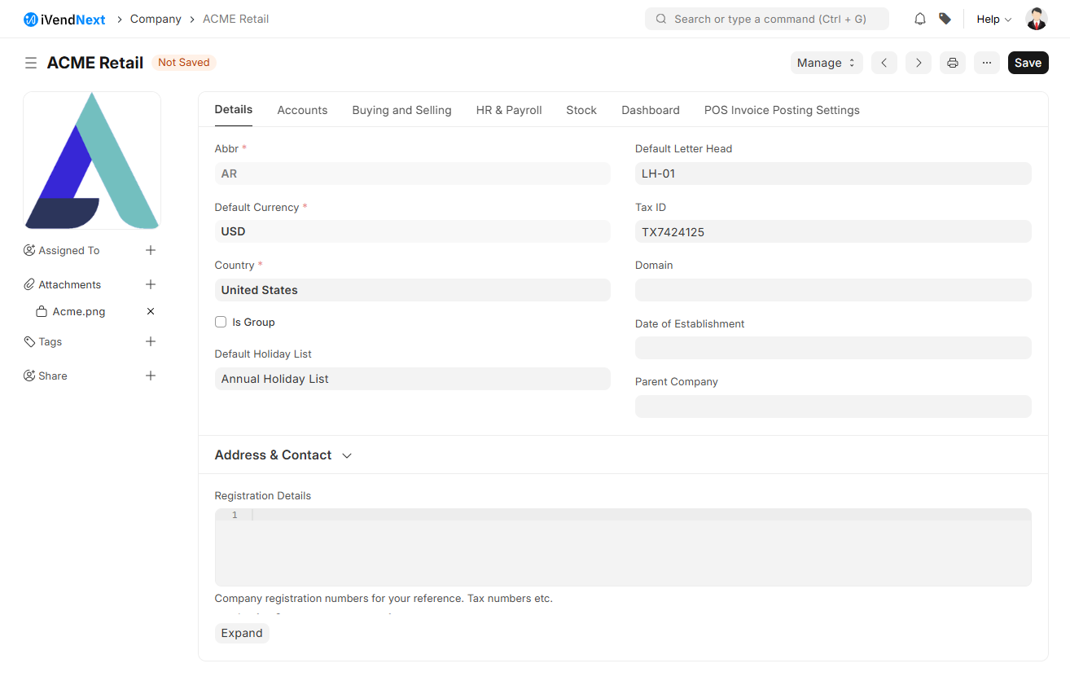Click the print icon
The image size is (1070, 681).
click(x=953, y=63)
